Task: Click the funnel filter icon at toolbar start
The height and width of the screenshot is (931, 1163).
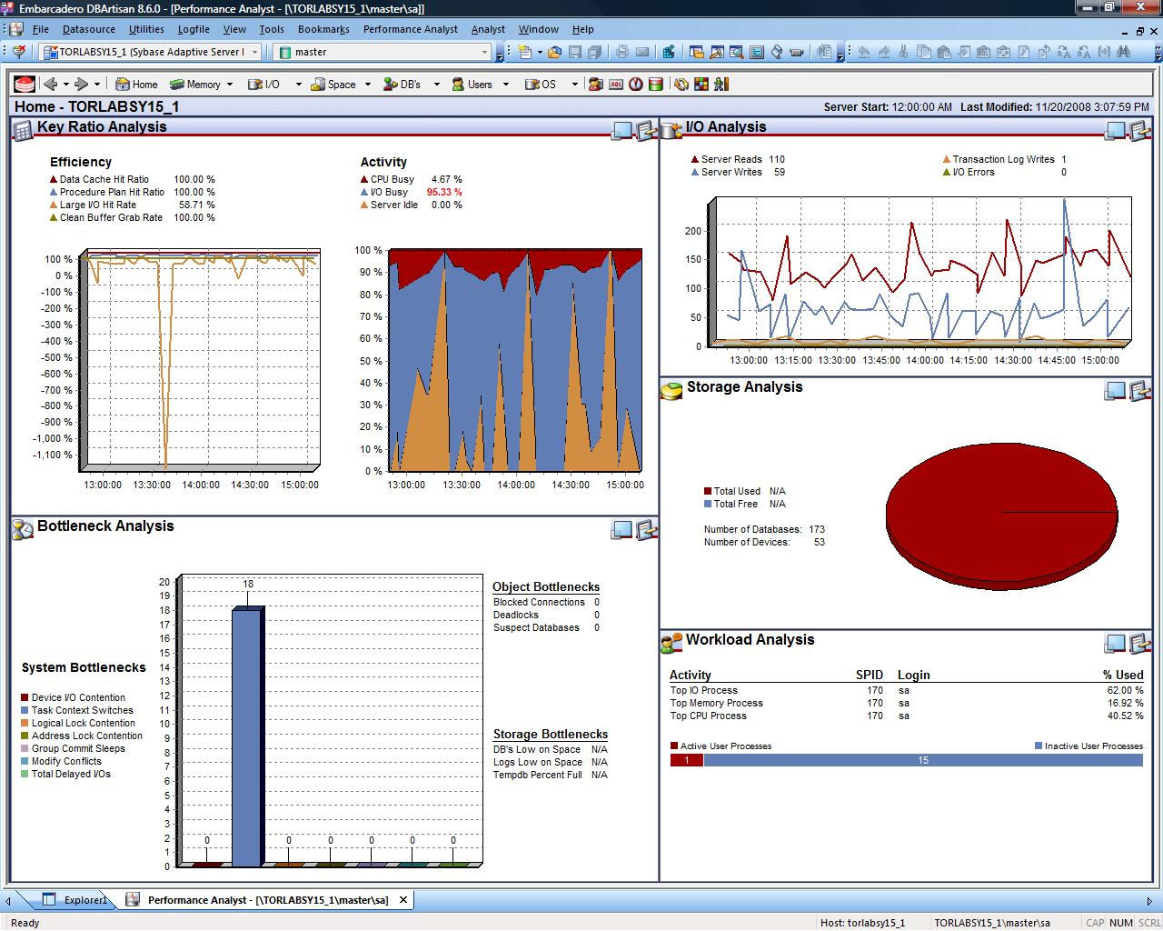Action: tap(19, 52)
